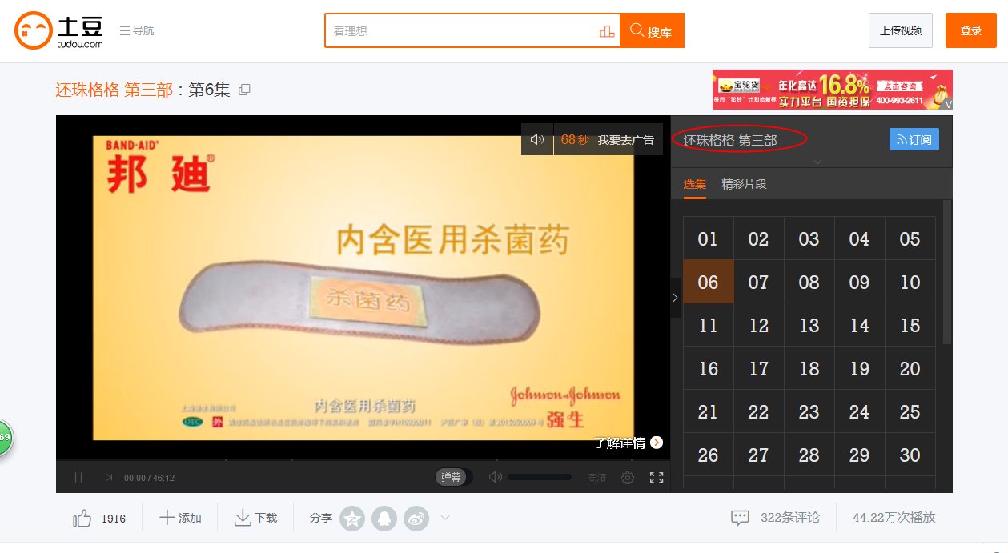
Task: Select episode 12 from the list
Action: (758, 324)
